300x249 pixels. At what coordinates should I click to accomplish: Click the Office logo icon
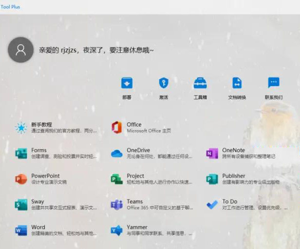117,127
